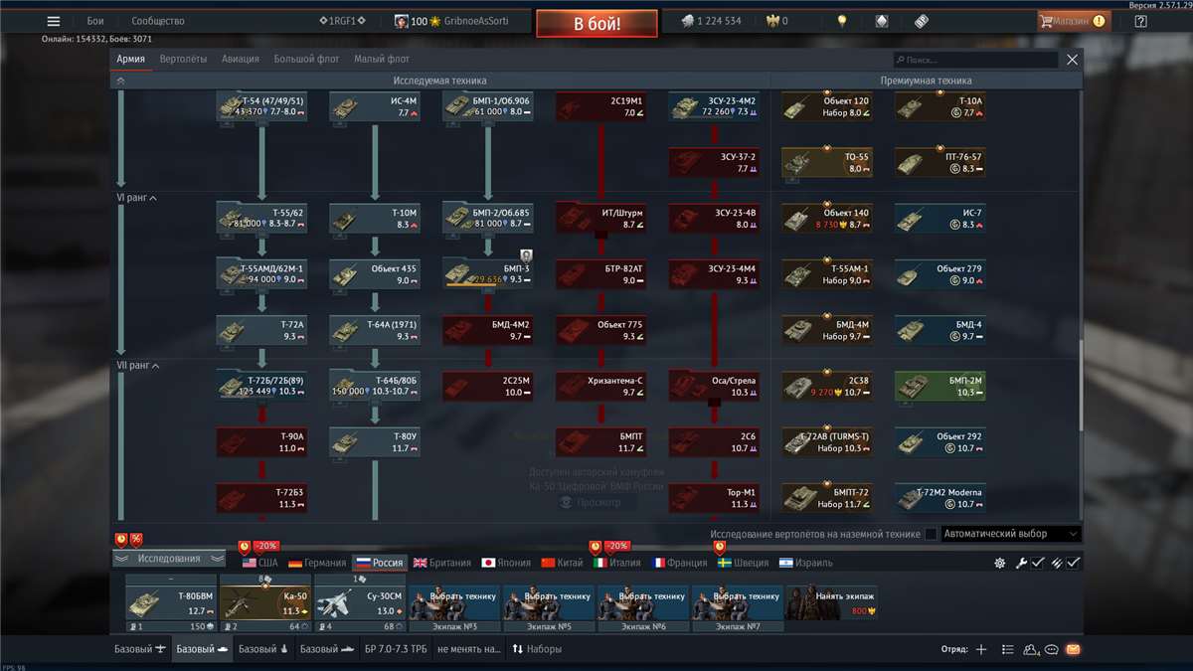Collapse the Исследуемая техника section arrow

click(x=121, y=81)
